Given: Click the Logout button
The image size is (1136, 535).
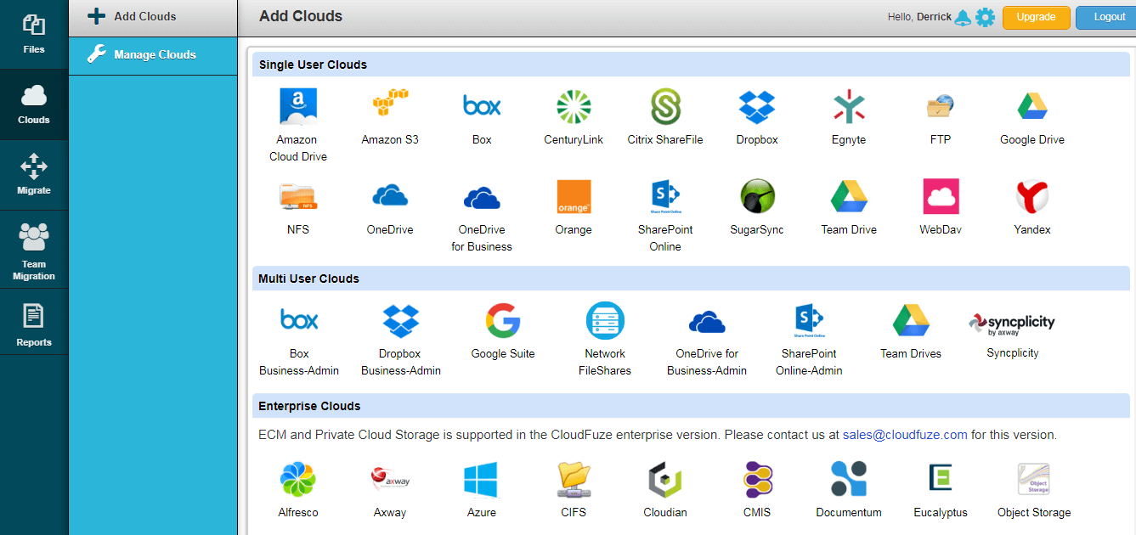Looking at the screenshot, I should click(1105, 18).
